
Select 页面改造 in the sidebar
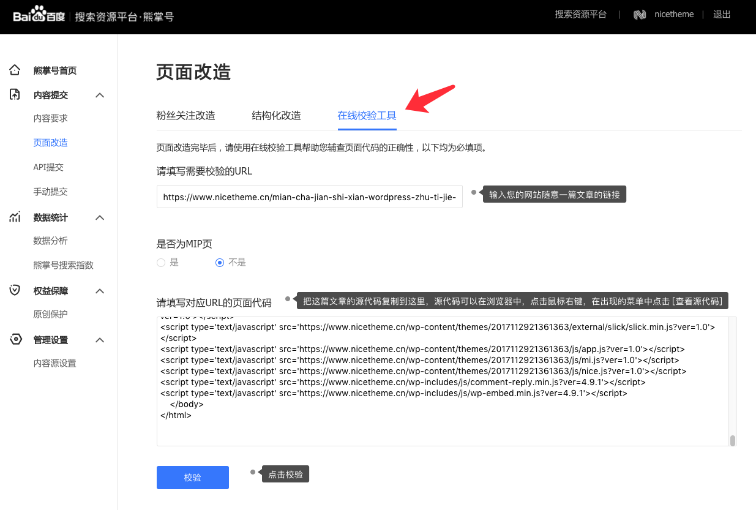tap(51, 143)
